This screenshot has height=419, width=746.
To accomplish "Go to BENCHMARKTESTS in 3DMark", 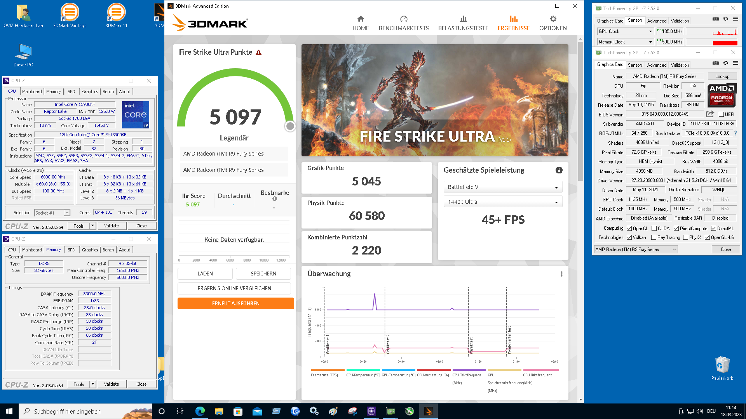I will click(x=404, y=23).
